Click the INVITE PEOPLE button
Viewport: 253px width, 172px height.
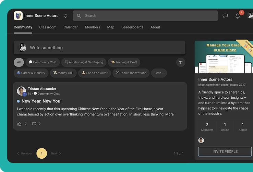225,151
